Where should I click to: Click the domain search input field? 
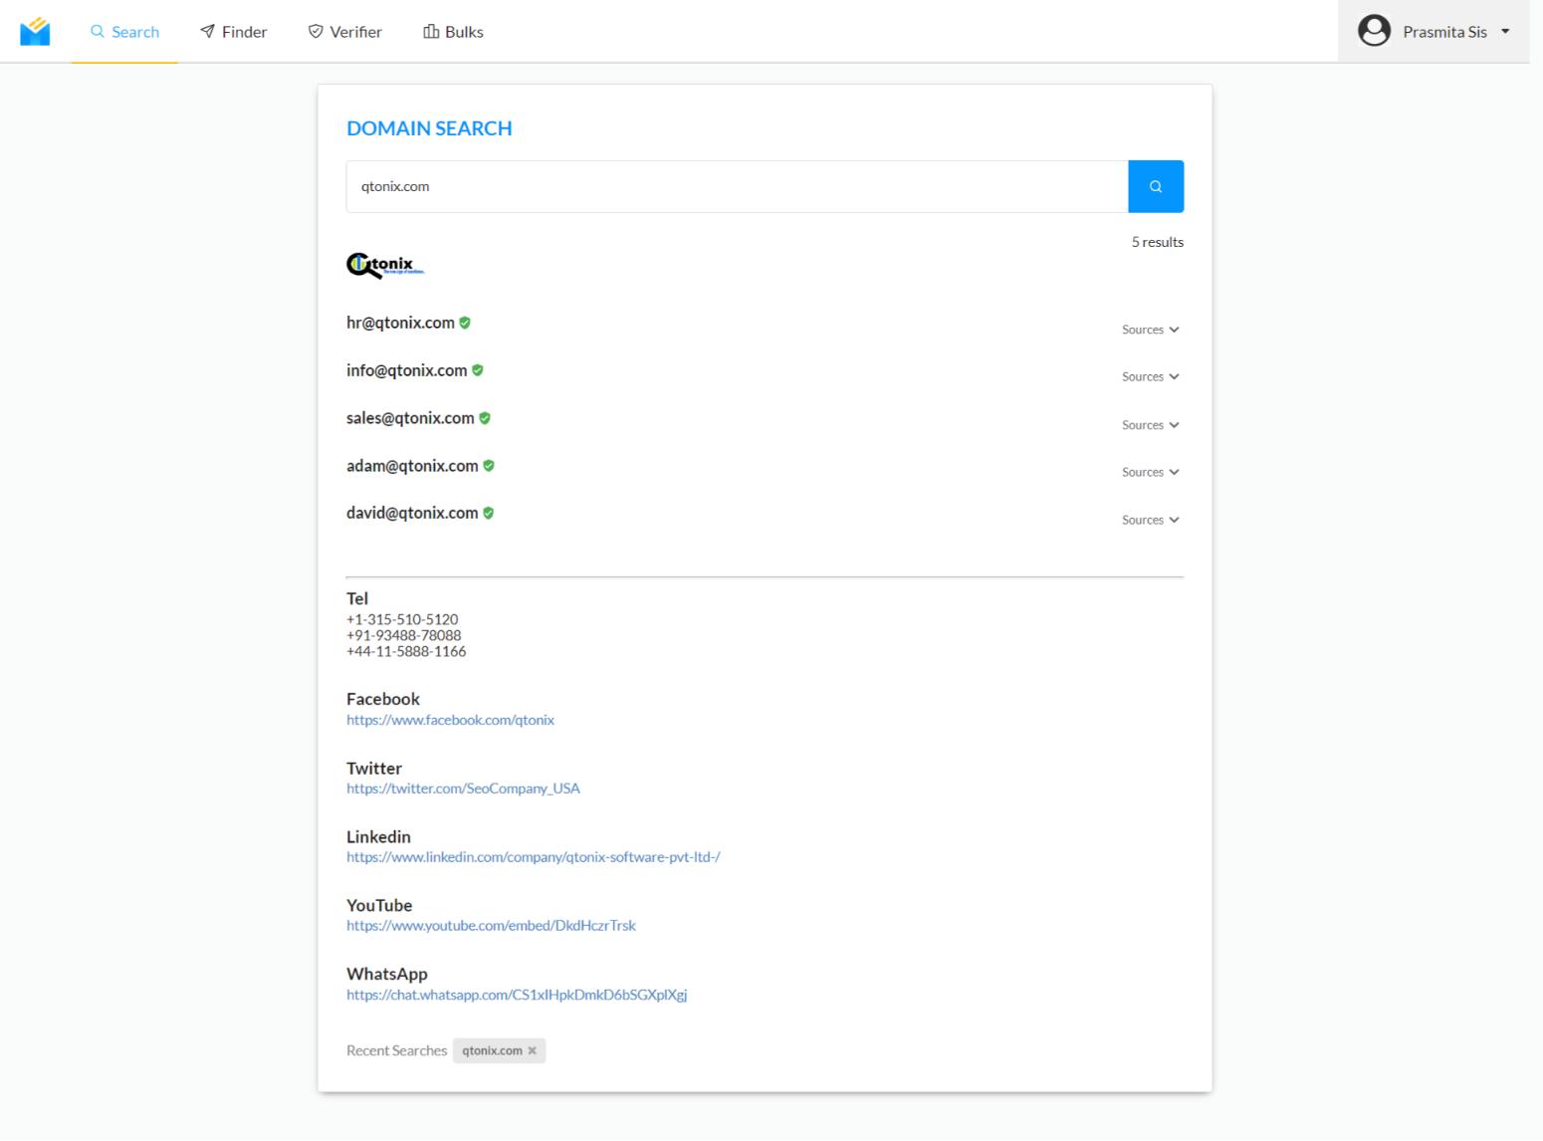[x=737, y=186]
